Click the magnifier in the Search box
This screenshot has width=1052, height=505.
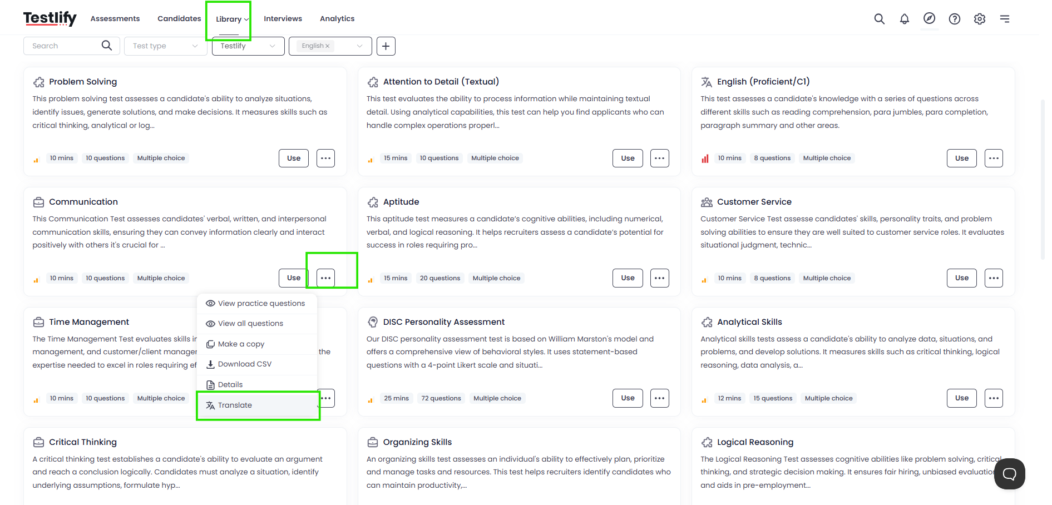[x=107, y=46]
